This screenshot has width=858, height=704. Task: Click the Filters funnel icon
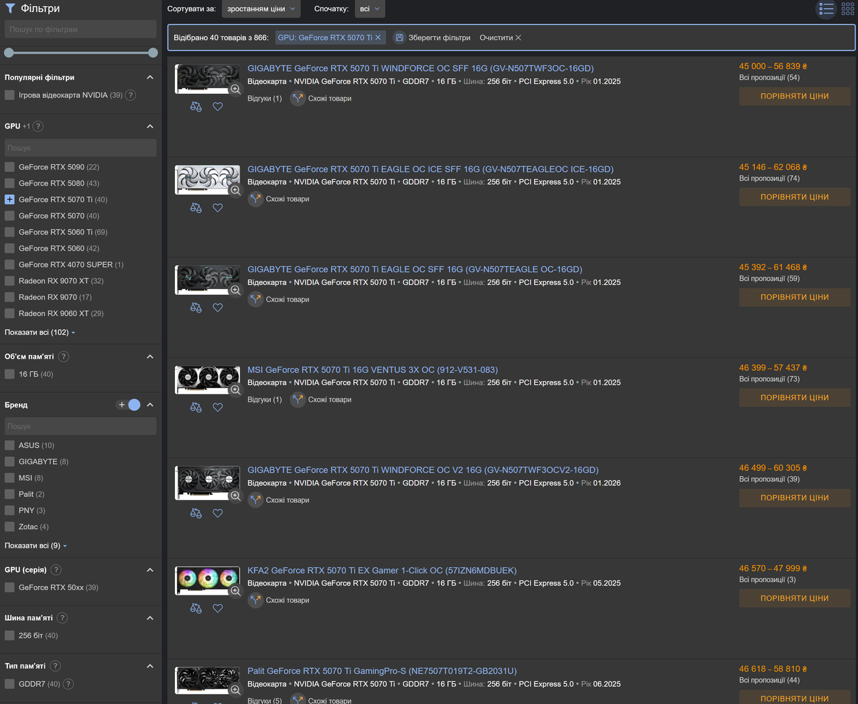pos(10,9)
